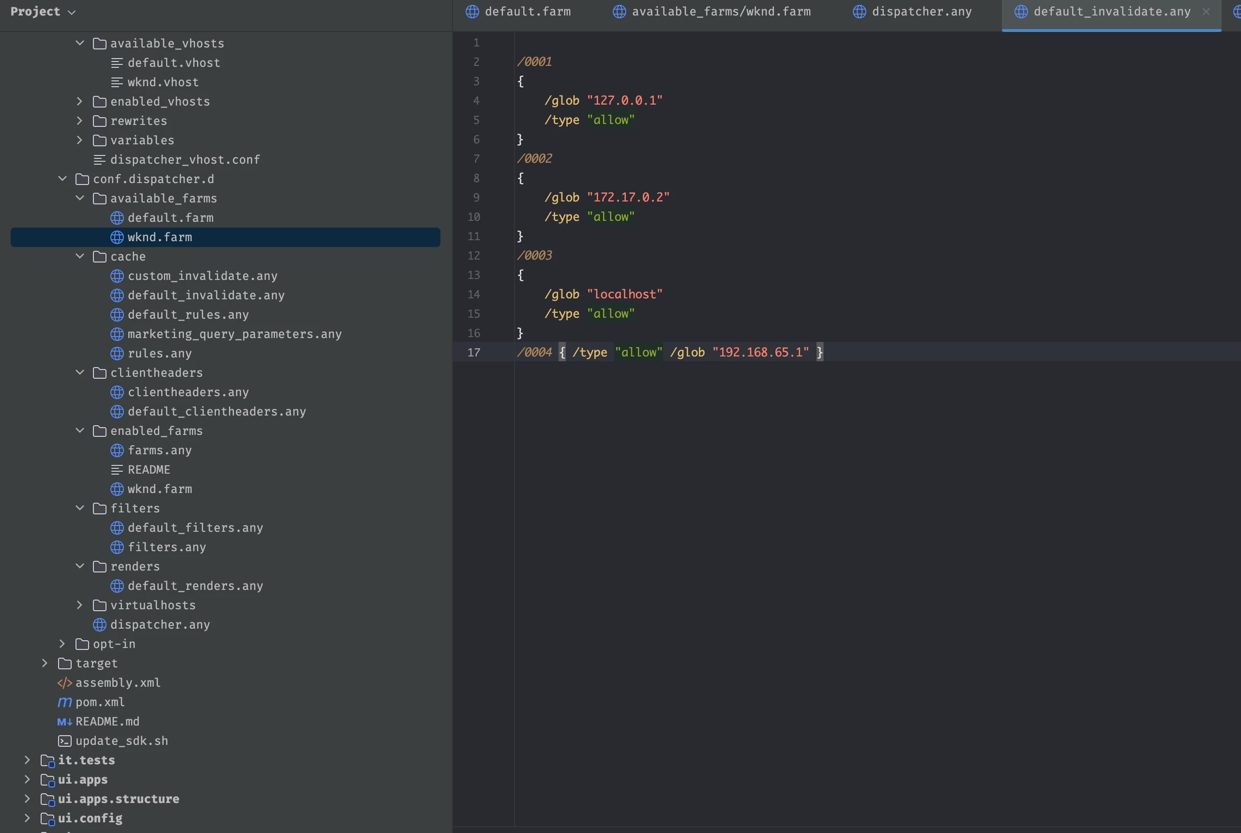Viewport: 1241px width, 833px height.
Task: Close the default_invalidate.any tab
Action: click(x=1206, y=12)
